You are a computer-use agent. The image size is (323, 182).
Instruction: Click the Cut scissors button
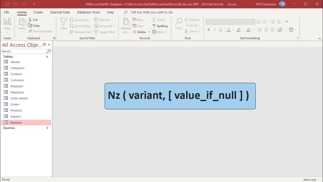click(33, 19)
